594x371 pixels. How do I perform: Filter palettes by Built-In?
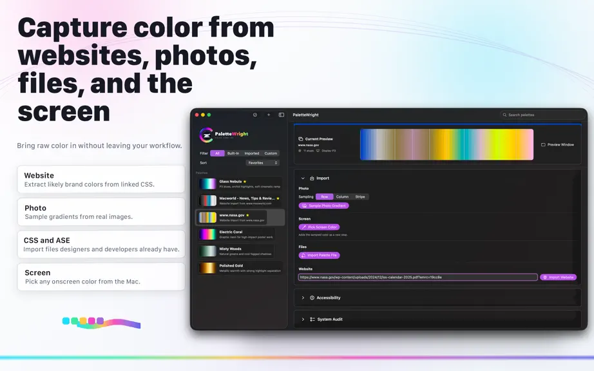tap(233, 153)
